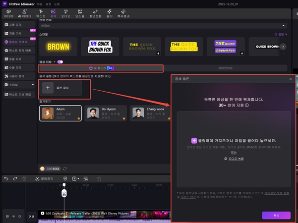Select 자동 가사 in the sidebar
This screenshot has width=298, height=223.
click(x=19, y=33)
